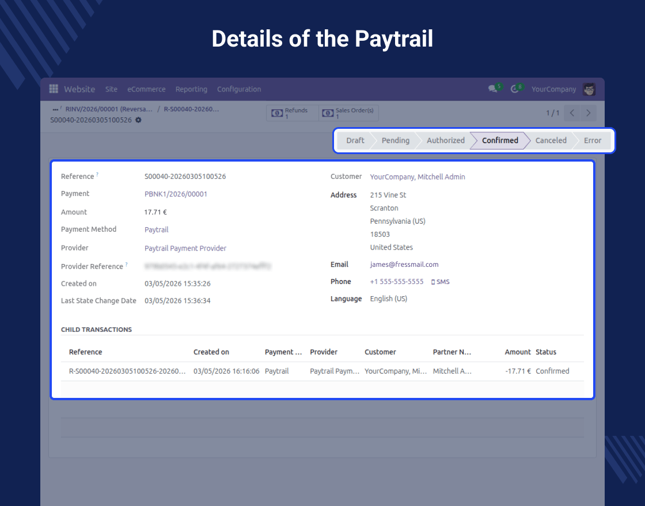Screen dimensions: 645x506
Task: Select the Draft status stage
Action: [x=354, y=140]
